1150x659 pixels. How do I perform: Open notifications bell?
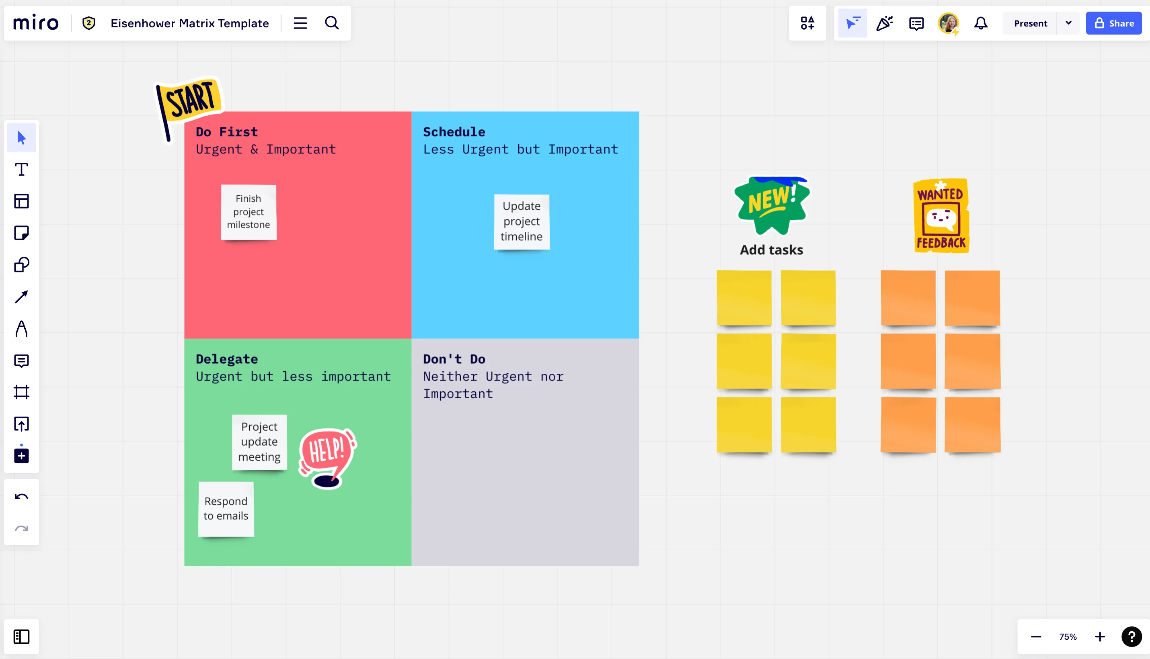[981, 23]
